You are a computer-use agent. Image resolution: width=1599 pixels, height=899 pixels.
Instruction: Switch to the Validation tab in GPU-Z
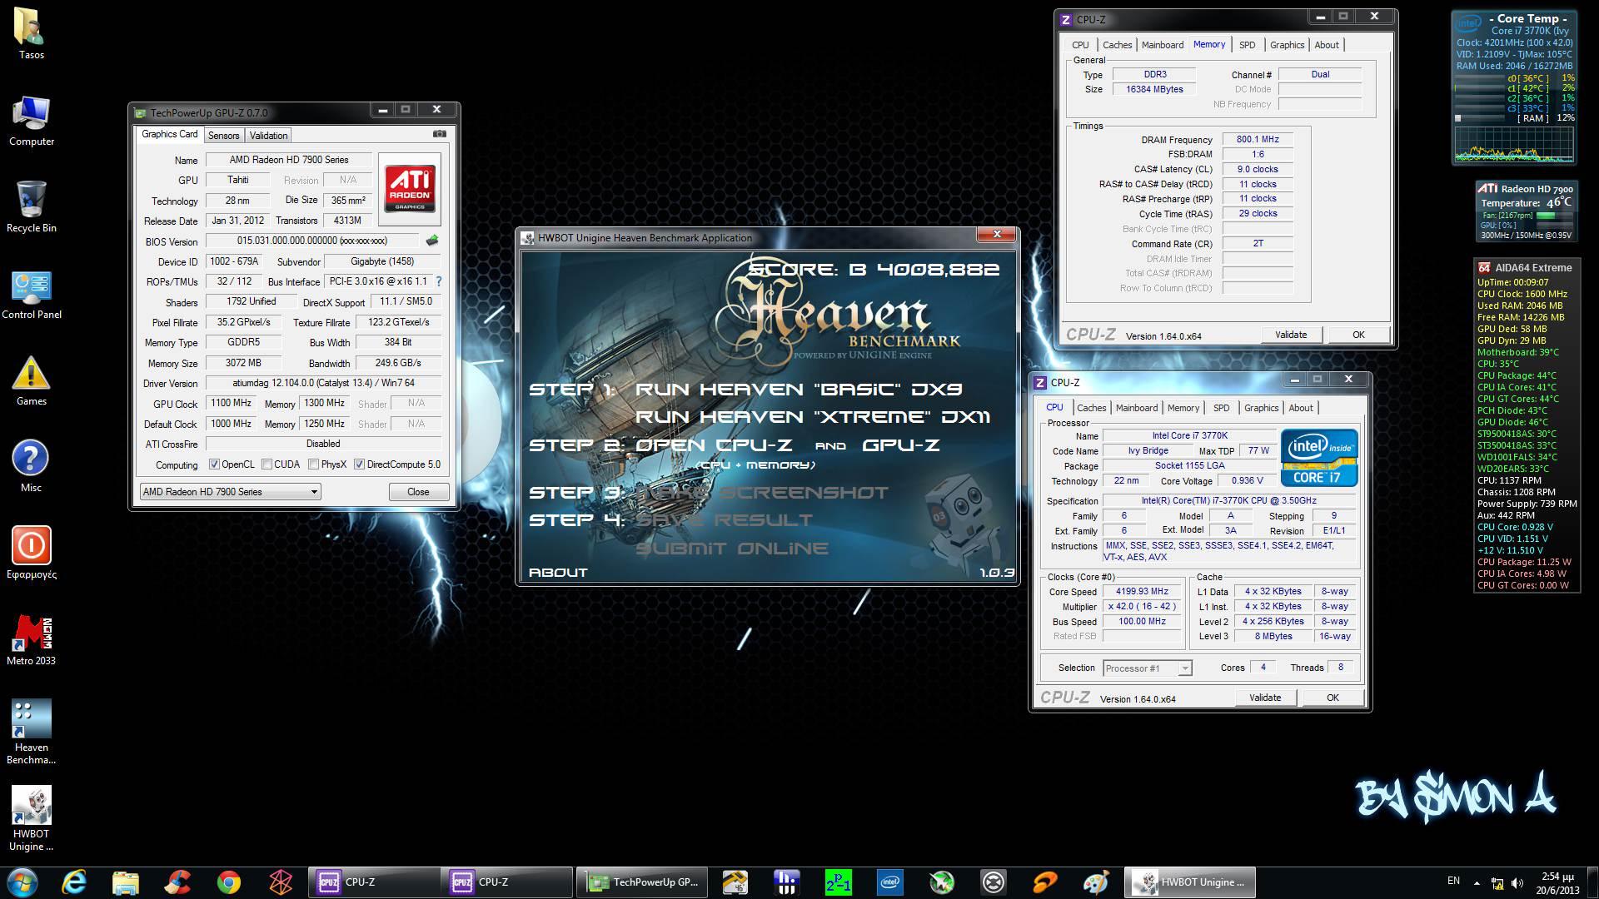(268, 135)
